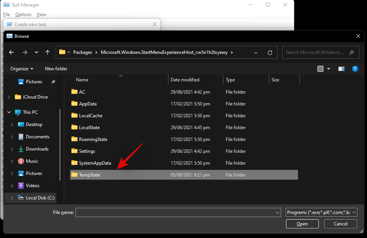
Task: Refresh the current folder view
Action: pos(270,52)
